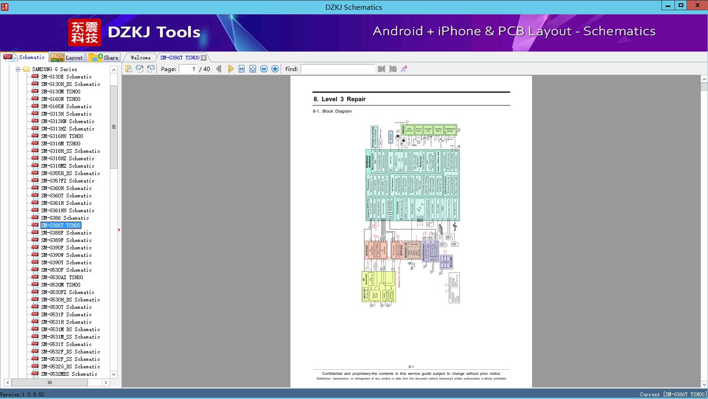Viewport: 708px width, 399px height.
Task: Click the PDF icon beside SM-G532F_DS Schematic
Action: coord(35,351)
